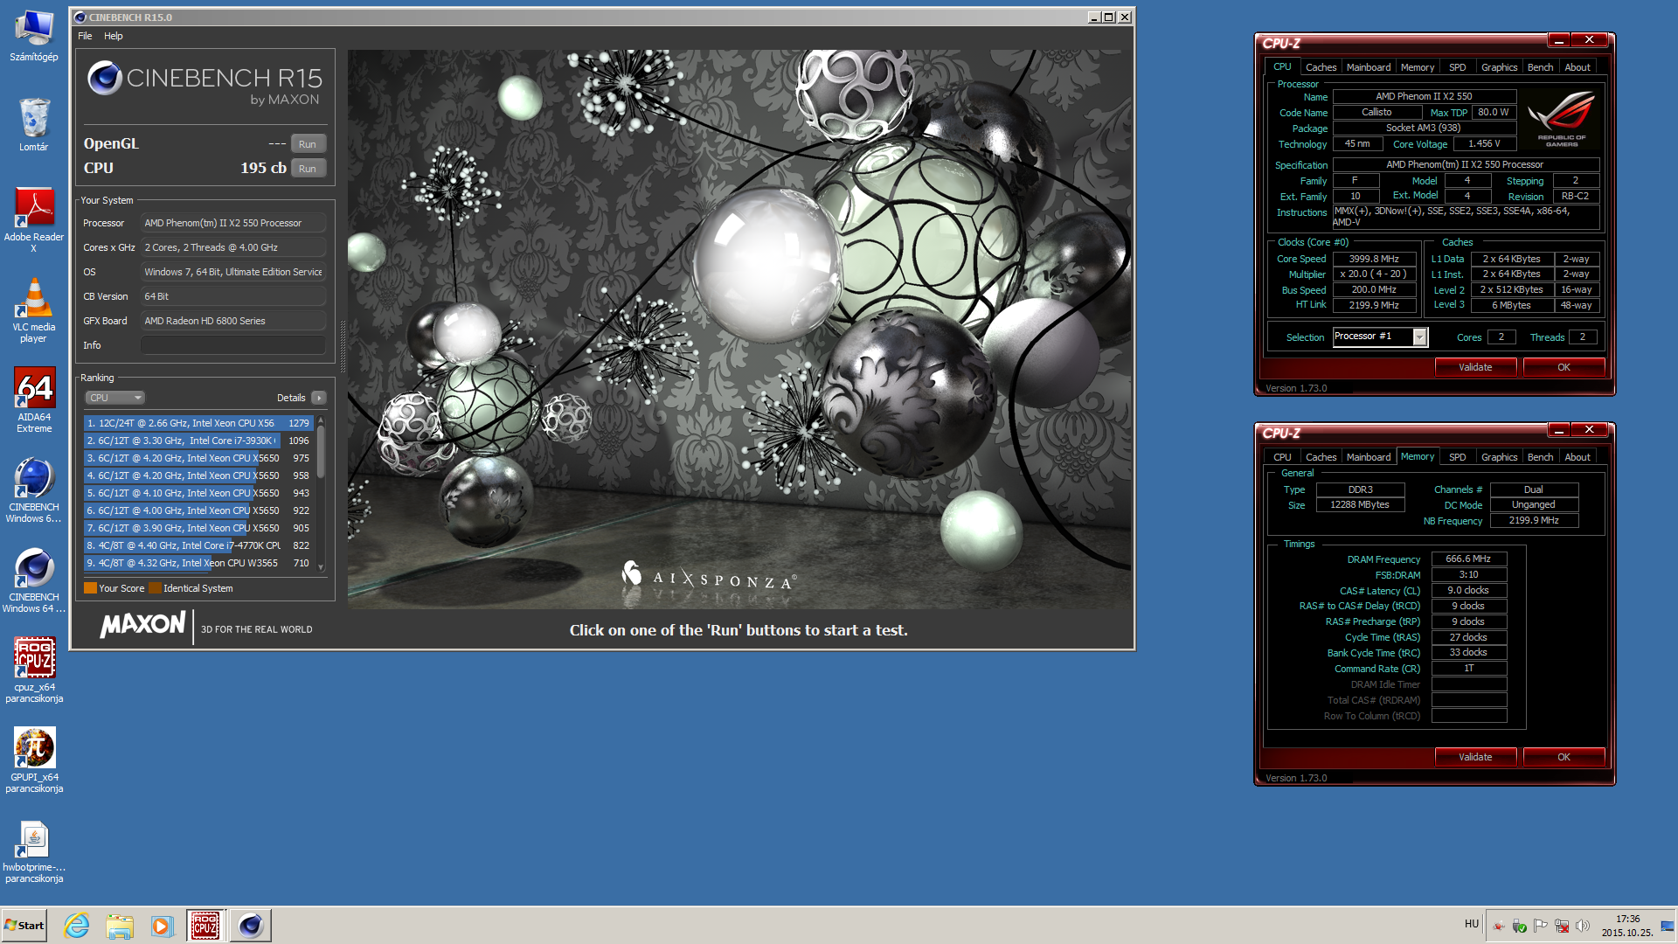
Task: Click the volume speaker tray icon
Action: tap(1582, 926)
